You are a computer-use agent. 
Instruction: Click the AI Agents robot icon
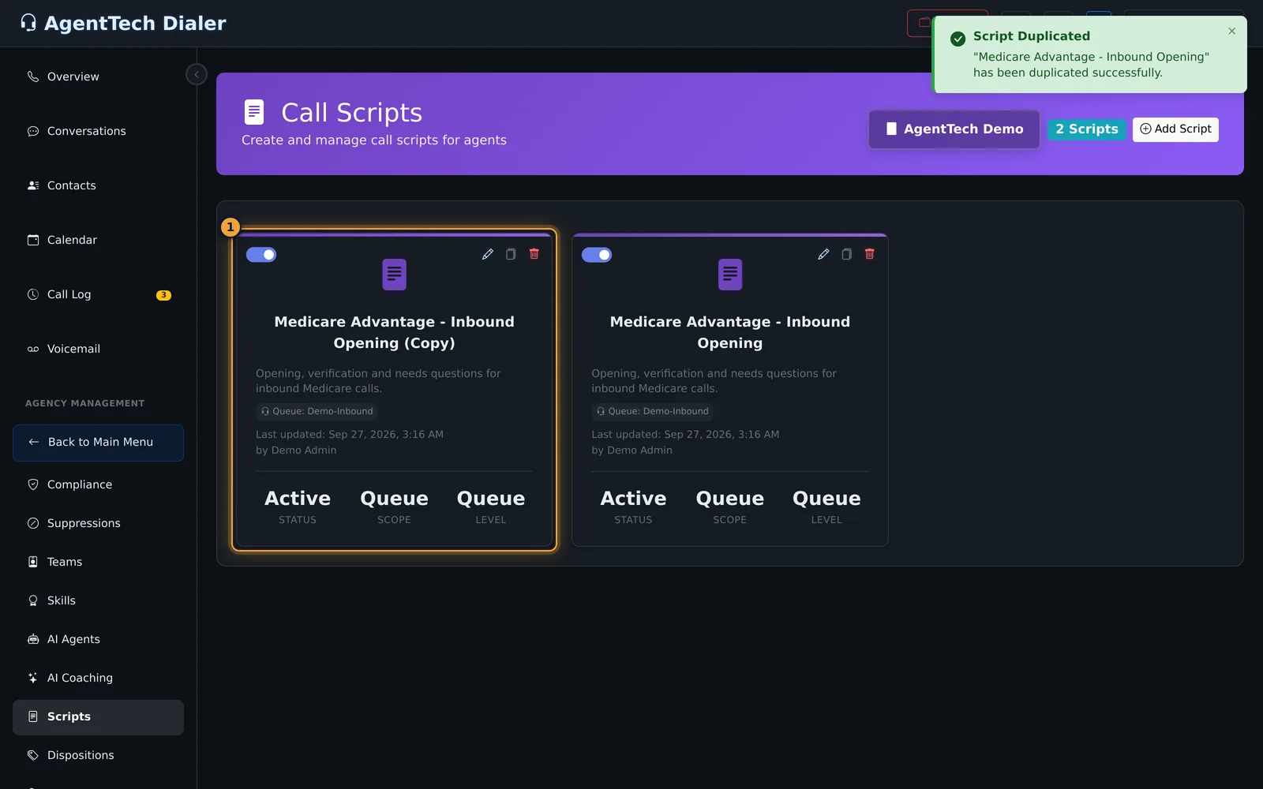[33, 639]
